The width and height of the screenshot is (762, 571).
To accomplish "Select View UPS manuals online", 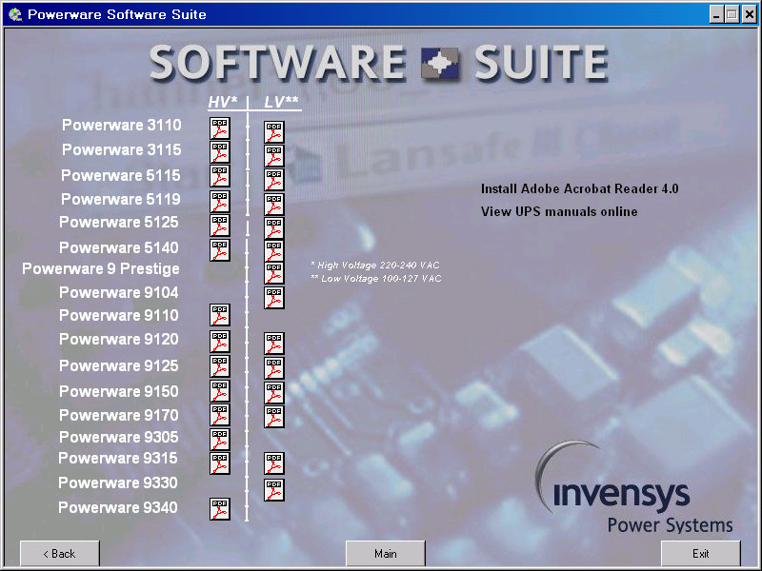I will [x=559, y=211].
